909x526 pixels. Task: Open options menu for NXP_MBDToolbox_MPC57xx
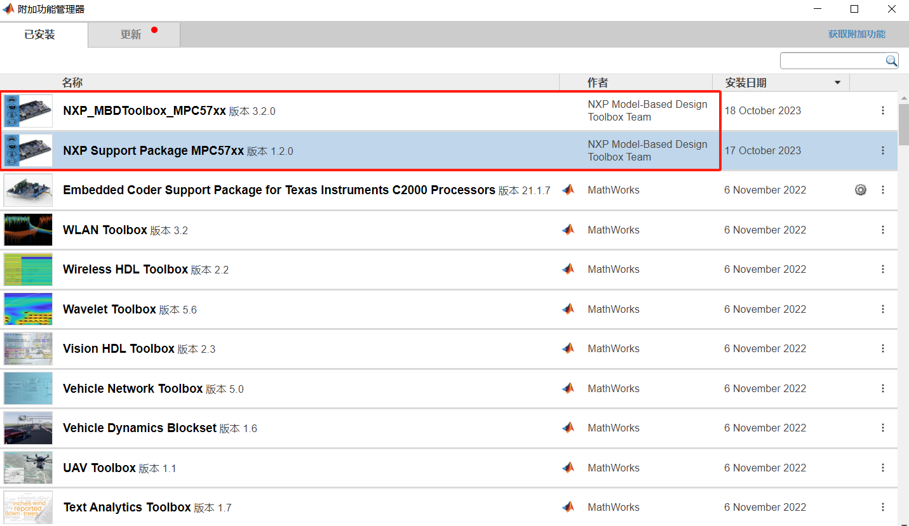882,110
